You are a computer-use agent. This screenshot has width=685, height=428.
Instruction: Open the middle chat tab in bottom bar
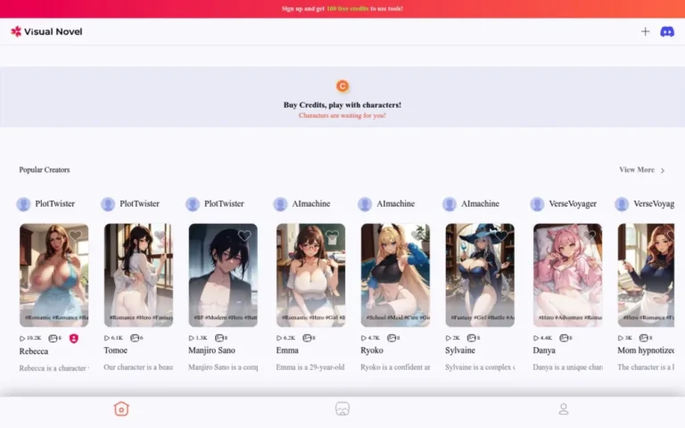[342, 408]
